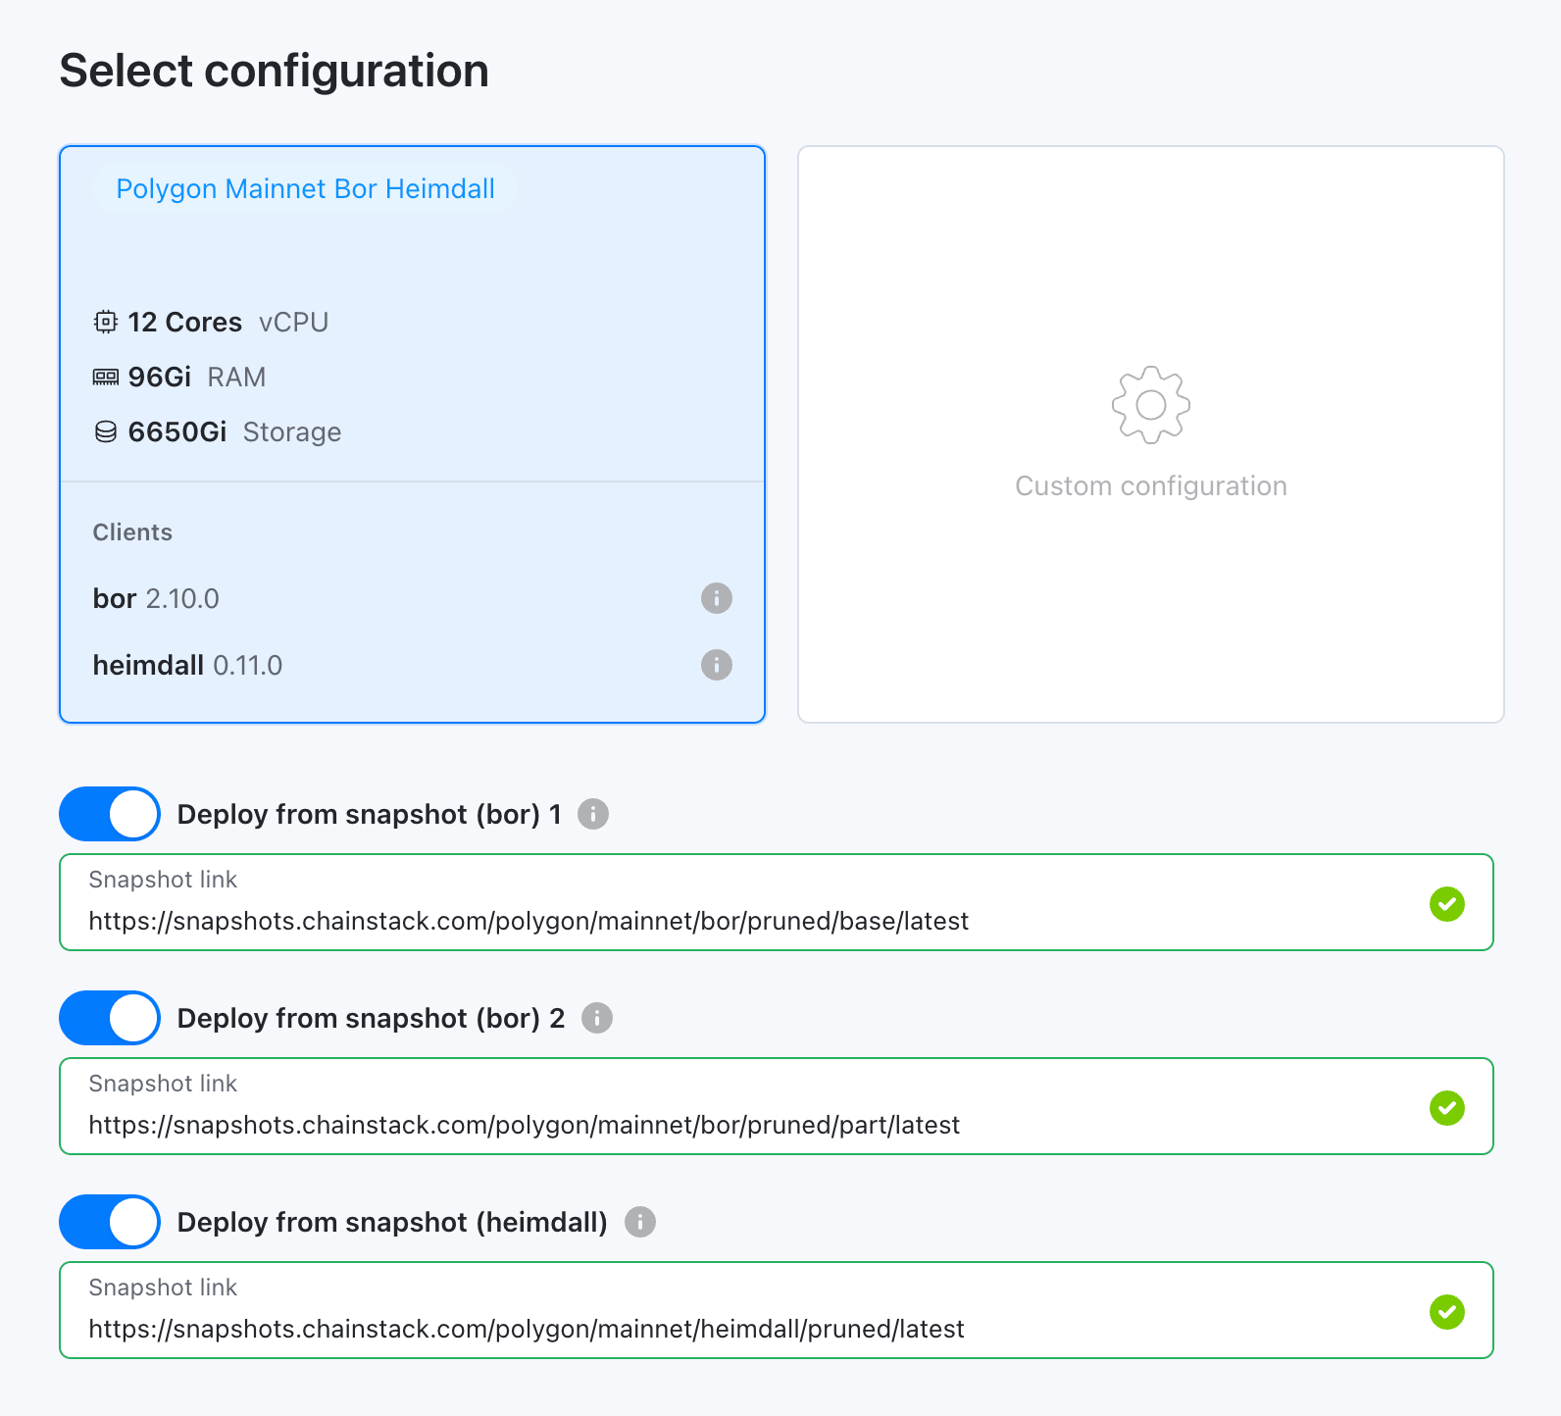The width and height of the screenshot is (1561, 1416).
Task: Click the storage disk icon
Action: click(x=106, y=432)
